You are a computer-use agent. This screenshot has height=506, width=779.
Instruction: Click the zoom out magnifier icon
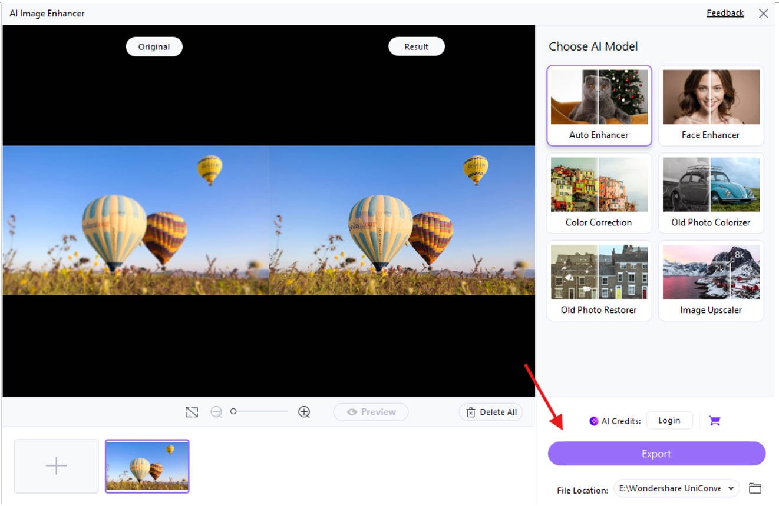point(216,412)
